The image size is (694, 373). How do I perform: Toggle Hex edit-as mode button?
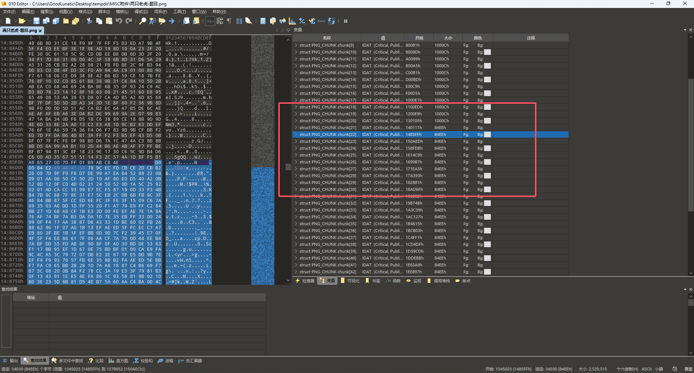coord(210,21)
